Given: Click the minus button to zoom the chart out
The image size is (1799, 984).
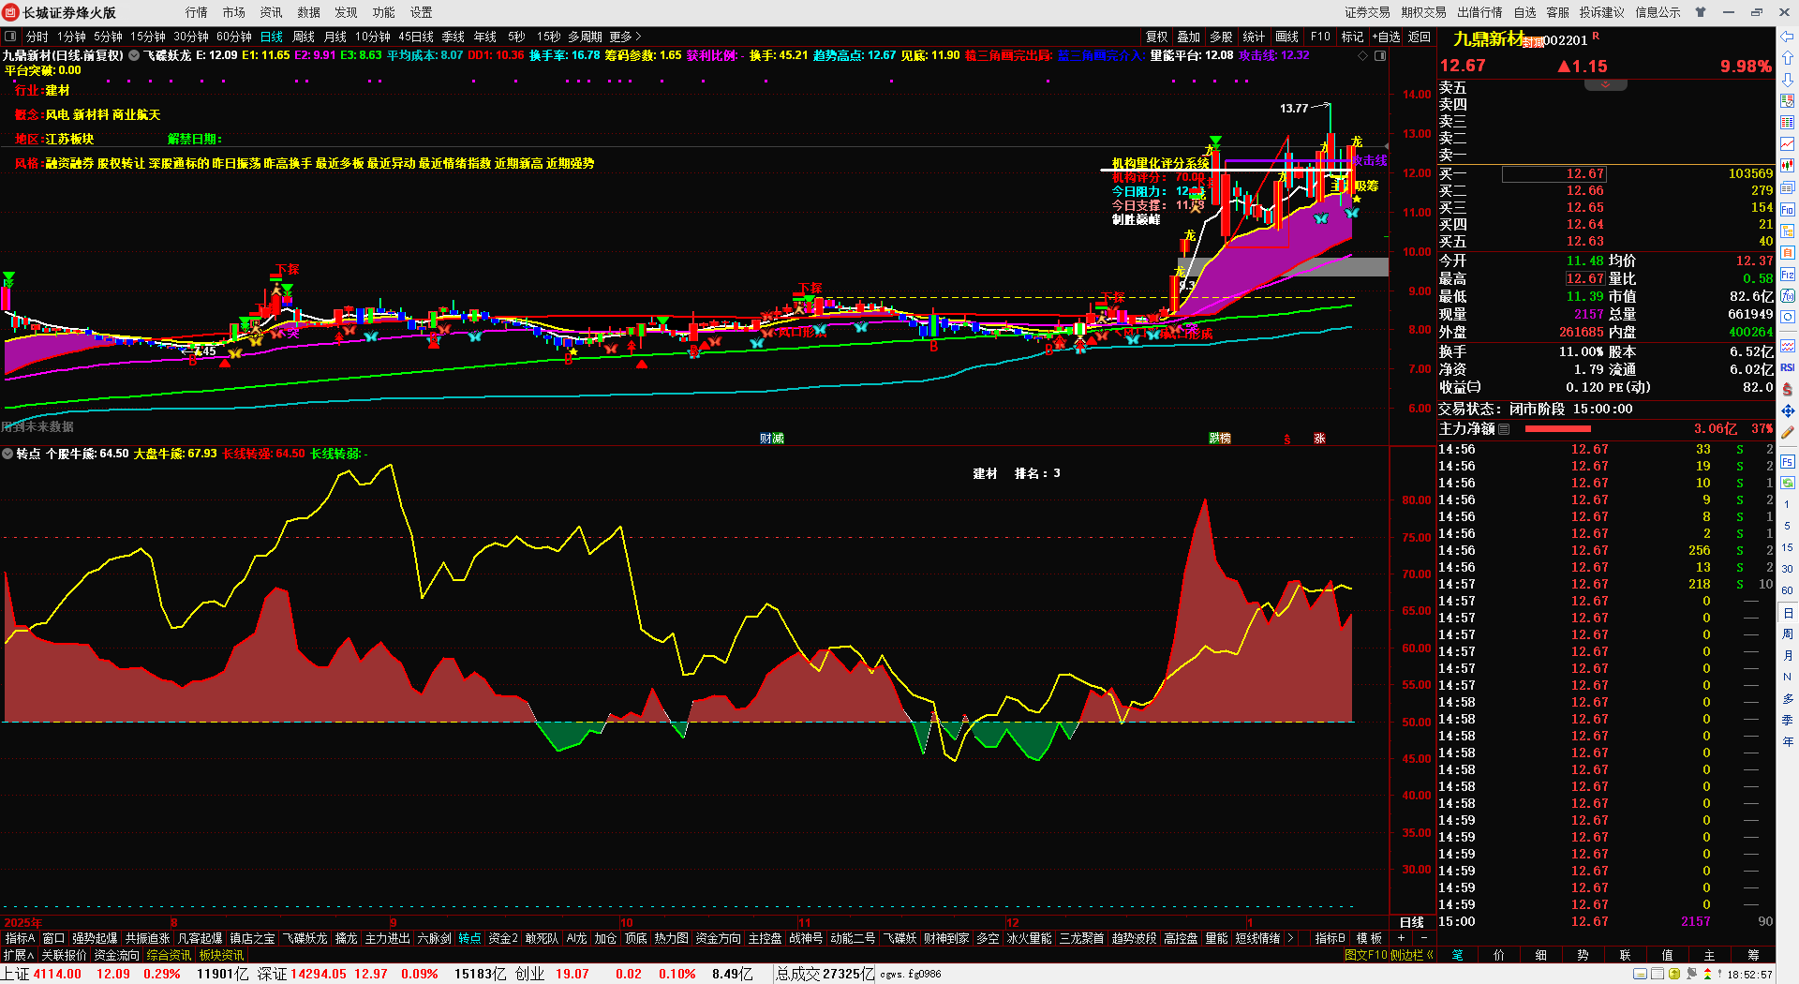Looking at the screenshot, I should click(1424, 938).
